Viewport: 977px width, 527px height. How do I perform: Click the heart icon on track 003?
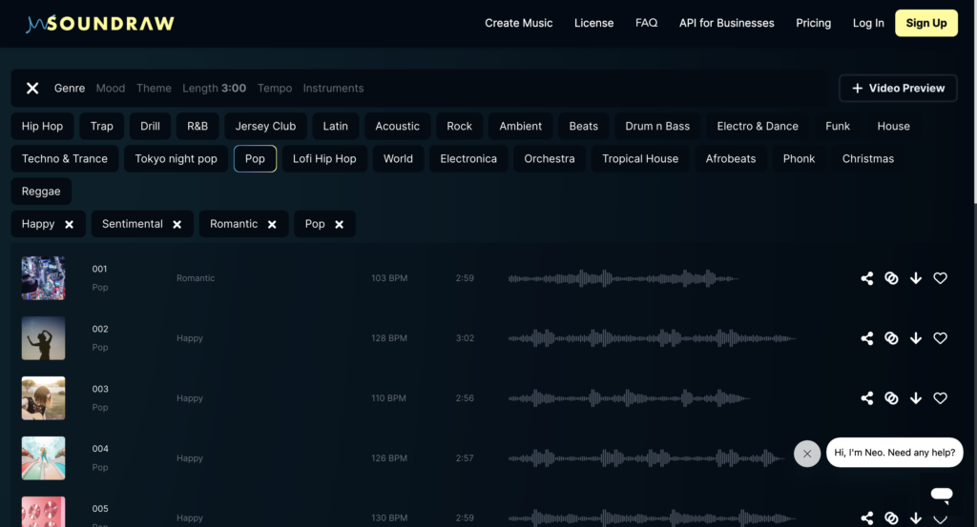pos(940,398)
